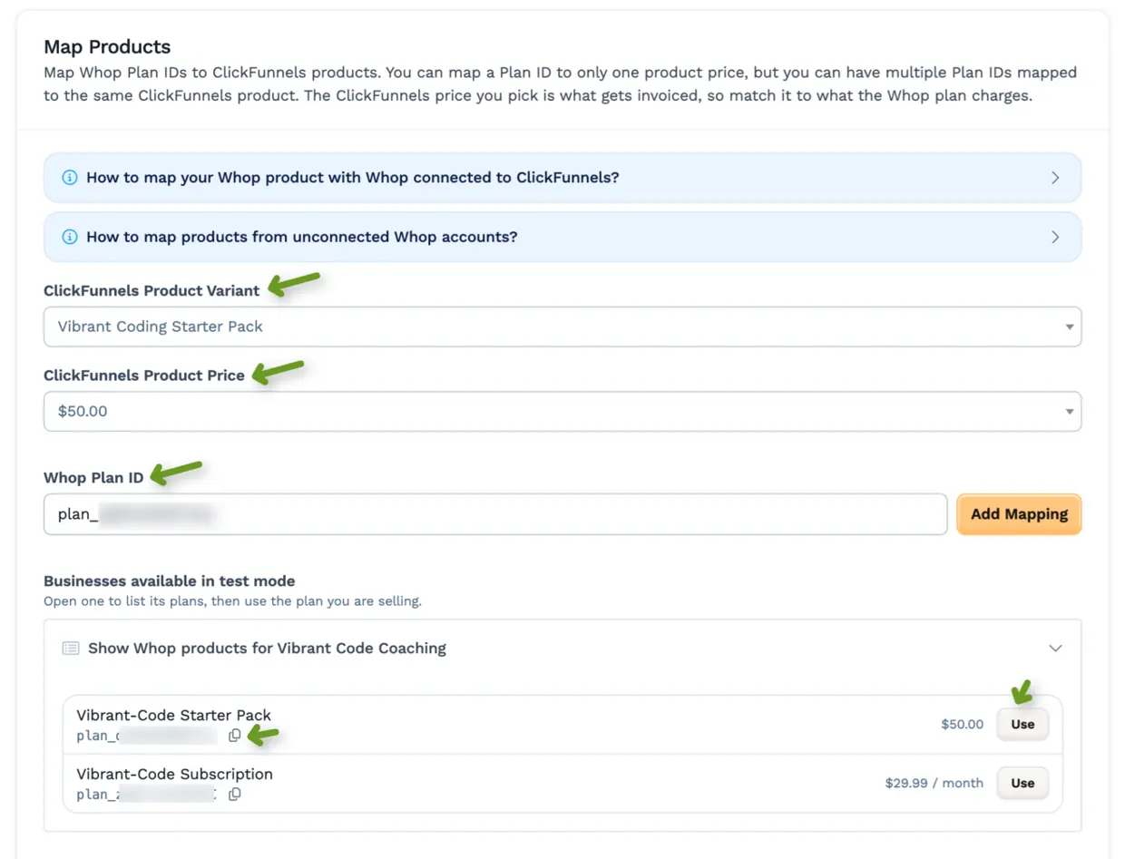The image size is (1125, 859).
Task: Click plan ID text under Vibrant-Code Subscription
Action: click(x=147, y=795)
